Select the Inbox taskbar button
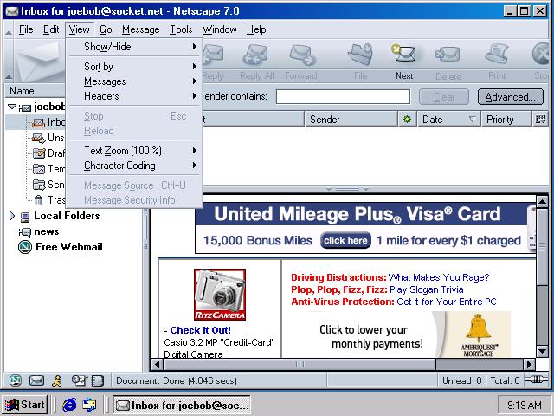 click(181, 405)
